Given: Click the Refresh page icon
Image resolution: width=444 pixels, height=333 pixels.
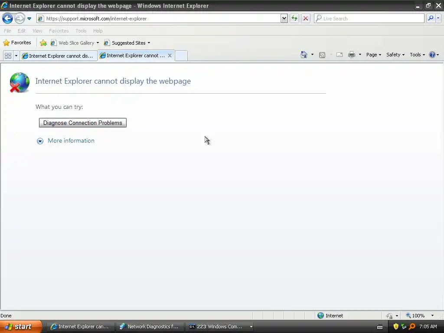Looking at the screenshot, I should click(294, 19).
